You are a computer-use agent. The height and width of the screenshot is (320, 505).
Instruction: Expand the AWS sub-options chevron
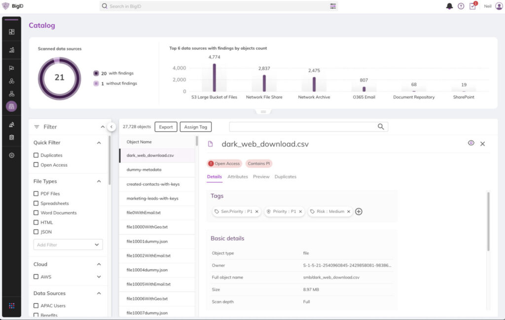pos(99,277)
